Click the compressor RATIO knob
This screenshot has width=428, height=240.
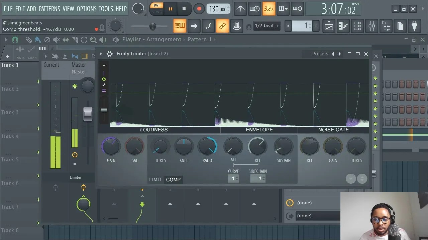click(207, 147)
